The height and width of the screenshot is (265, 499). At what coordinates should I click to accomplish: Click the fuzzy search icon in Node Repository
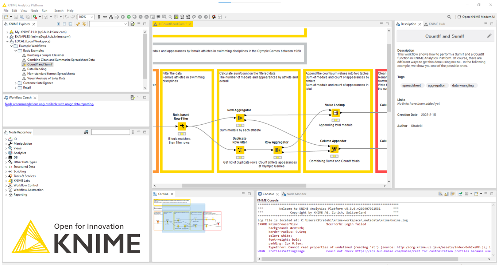(86, 132)
